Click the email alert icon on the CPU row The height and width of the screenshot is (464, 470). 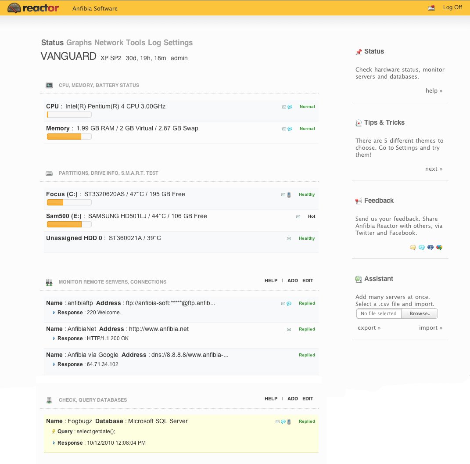pos(284,107)
